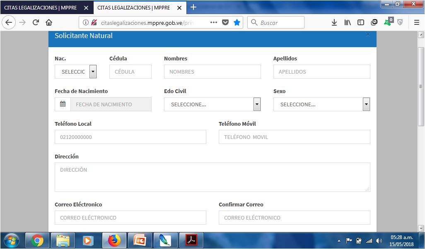Click the page scrollbar down arrow

pyautogui.click(x=421, y=228)
